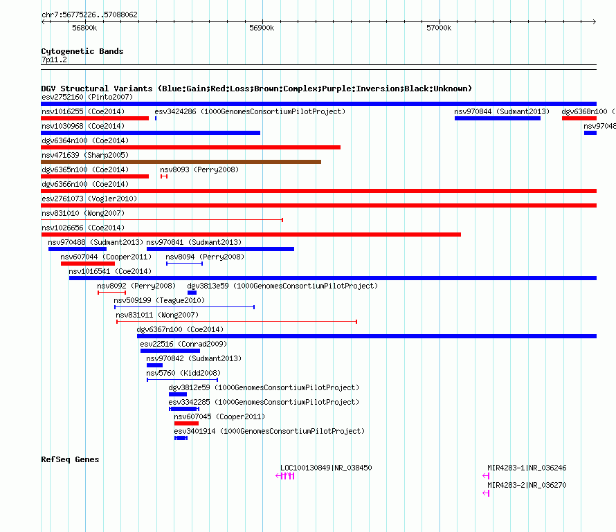Open the nsv970841 (Sudmant2013) label

pos(194,242)
